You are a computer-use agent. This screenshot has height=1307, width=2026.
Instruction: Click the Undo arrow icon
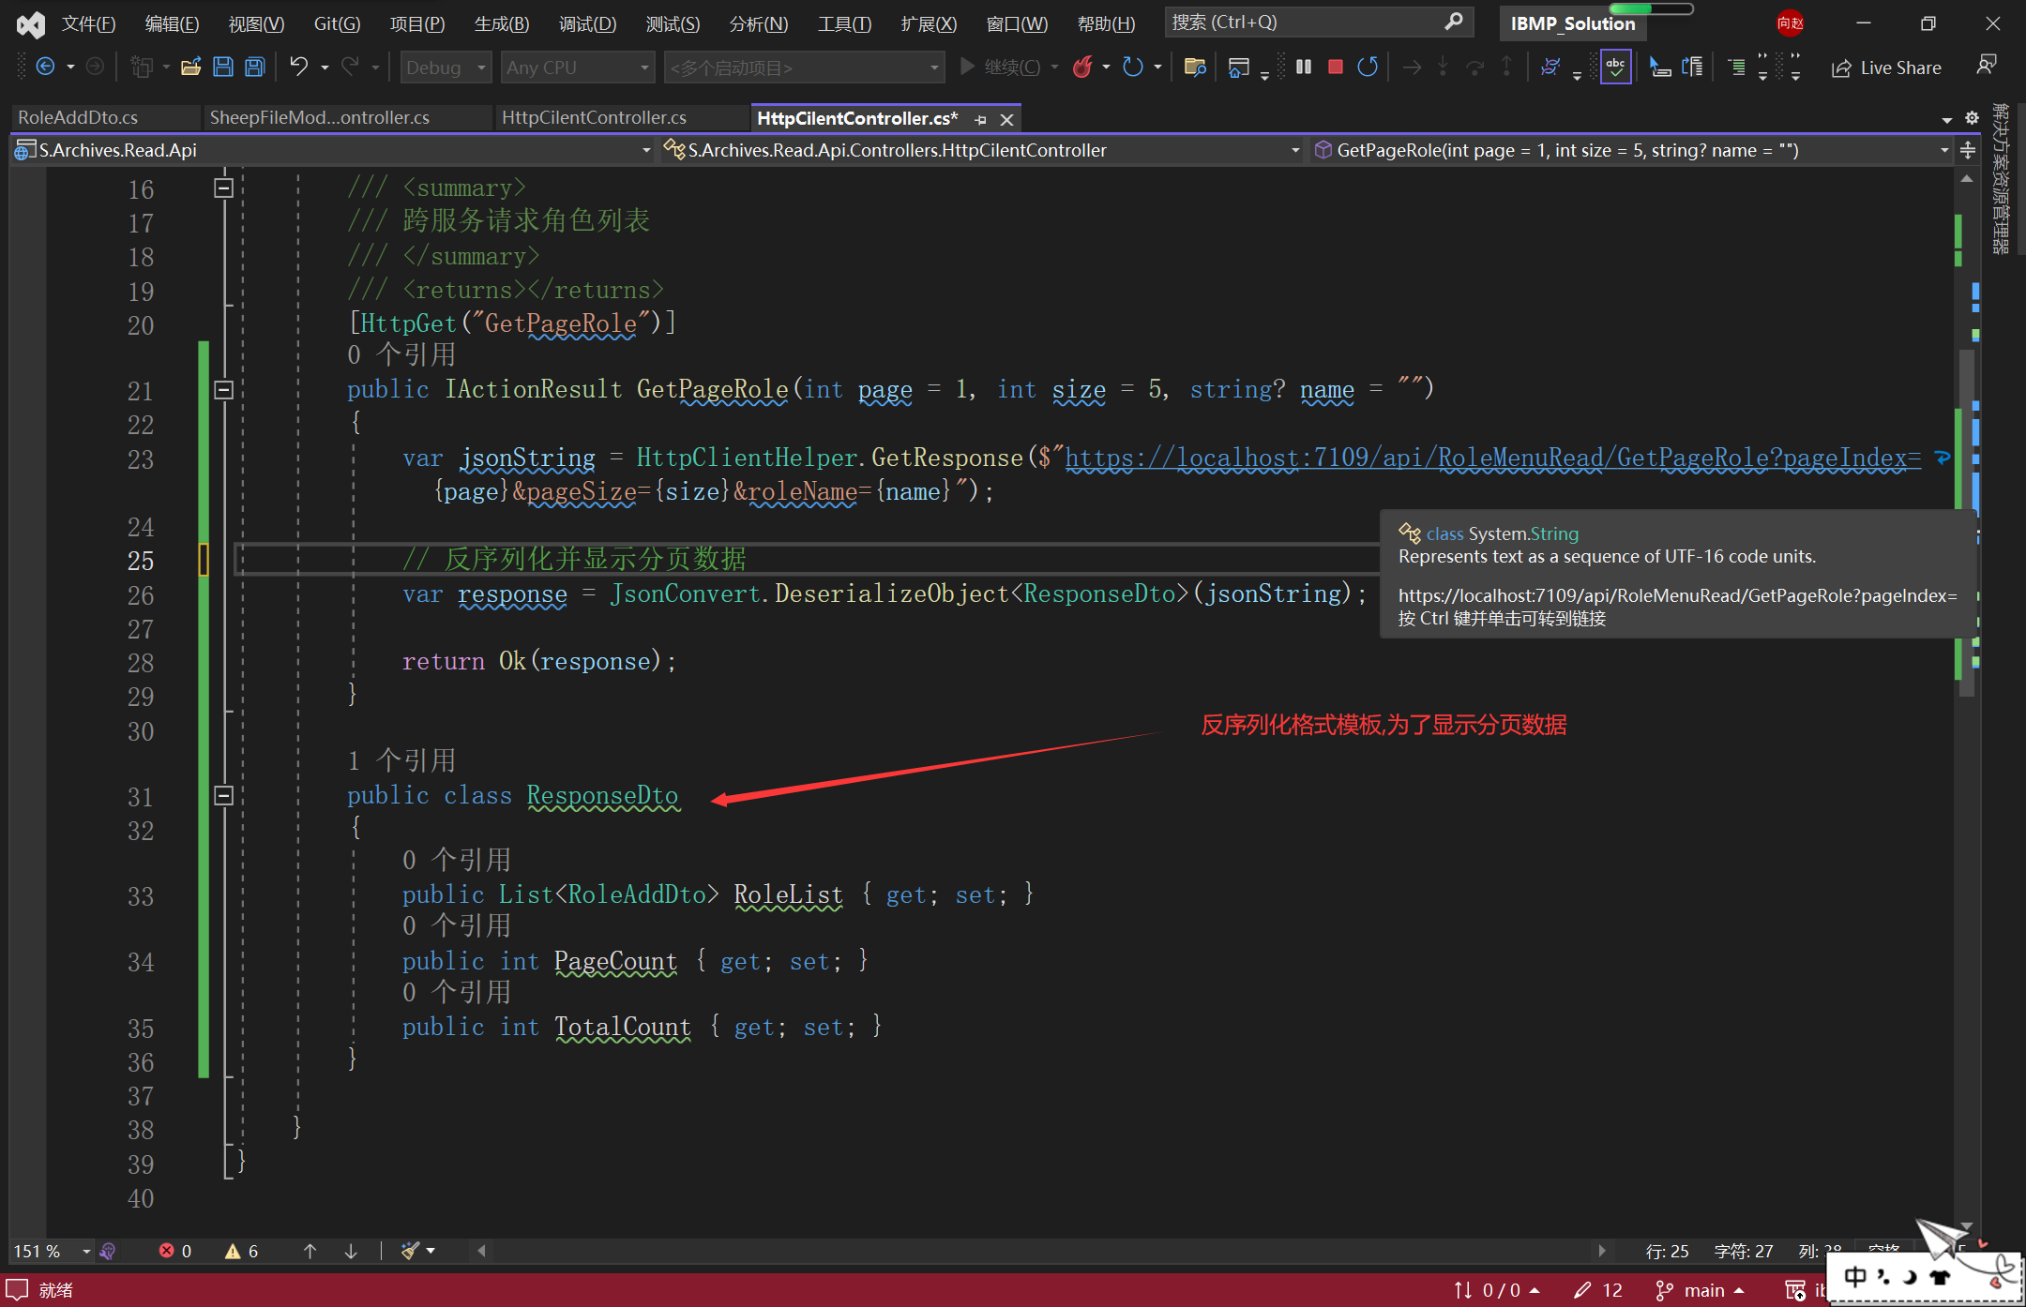coord(298,67)
